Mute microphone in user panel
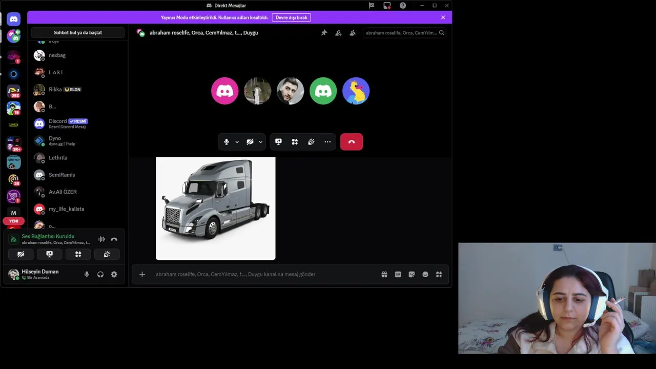Viewport: 656px width, 369px height. 87,275
